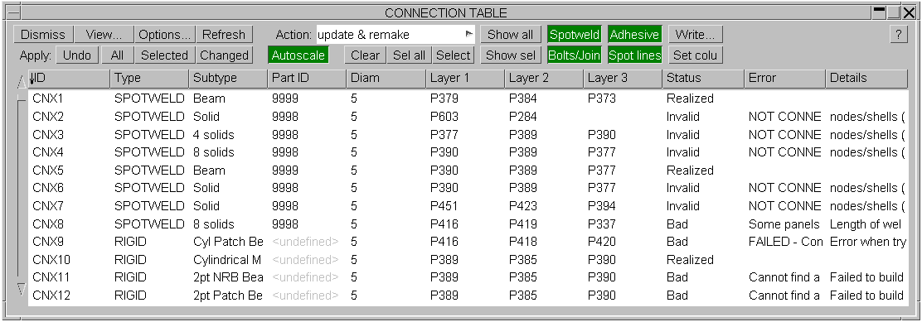Open the Action dropdown list
The width and height of the screenshot is (922, 322).
click(469, 35)
